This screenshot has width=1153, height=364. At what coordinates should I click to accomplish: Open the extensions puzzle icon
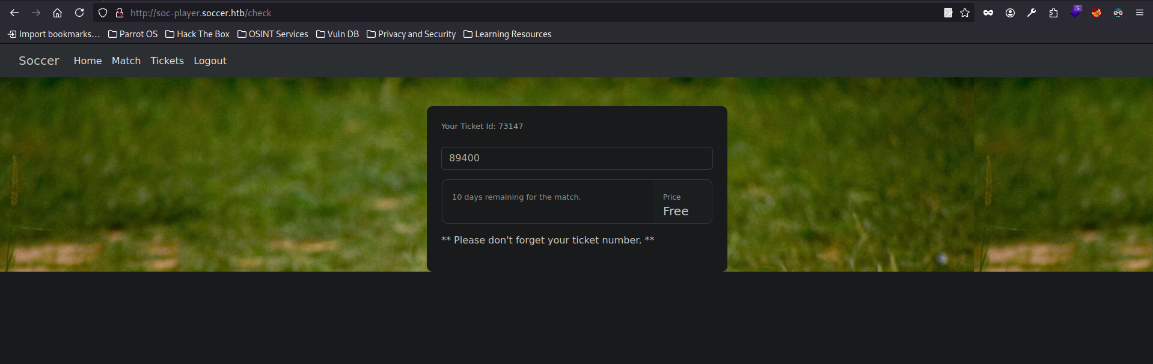pos(1053,13)
